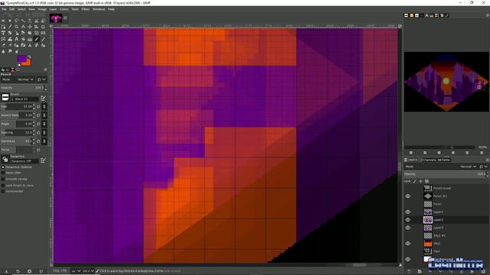Enable the Incremental checkbox
This screenshot has width=490, height=275.
coord(3,191)
